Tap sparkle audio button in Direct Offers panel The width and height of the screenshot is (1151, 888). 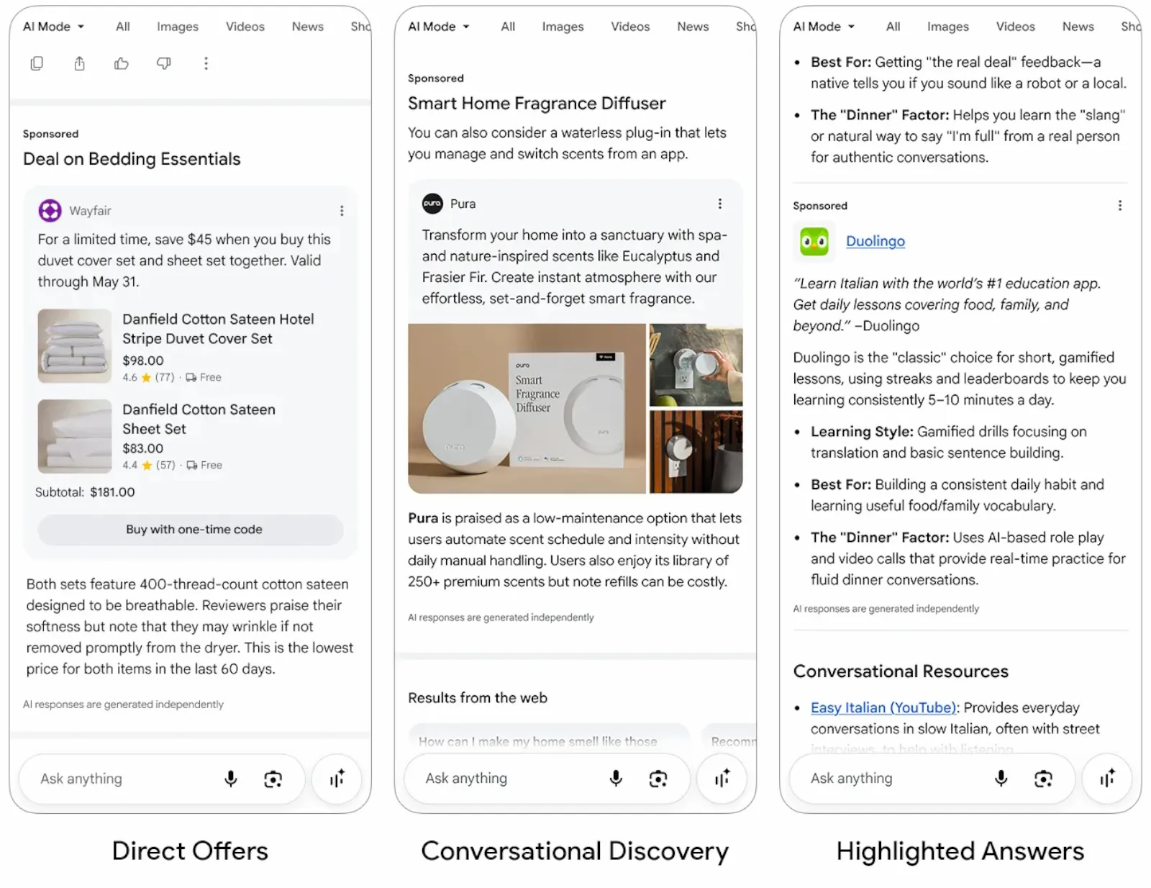click(337, 779)
